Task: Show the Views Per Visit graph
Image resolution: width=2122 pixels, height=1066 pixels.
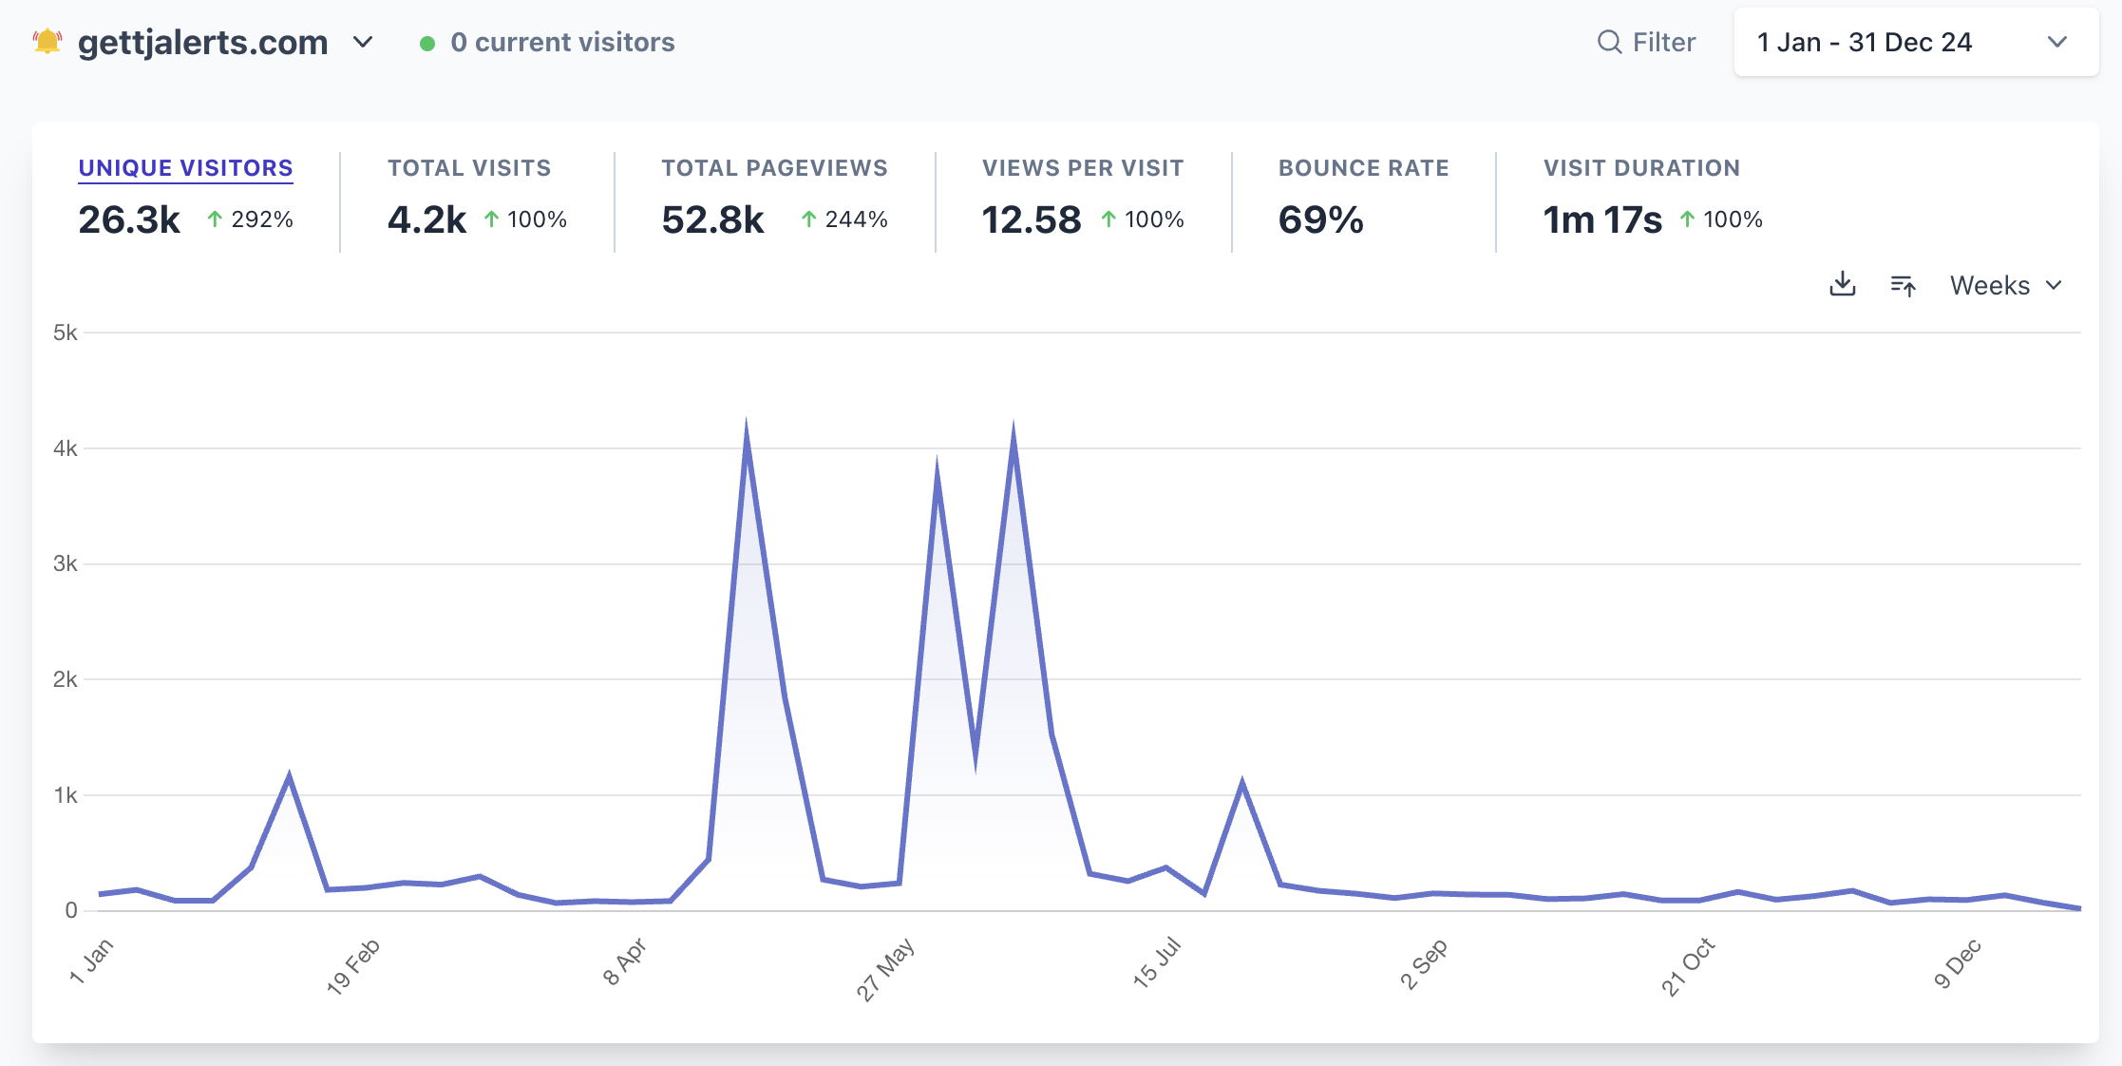Action: pyautogui.click(x=1082, y=168)
